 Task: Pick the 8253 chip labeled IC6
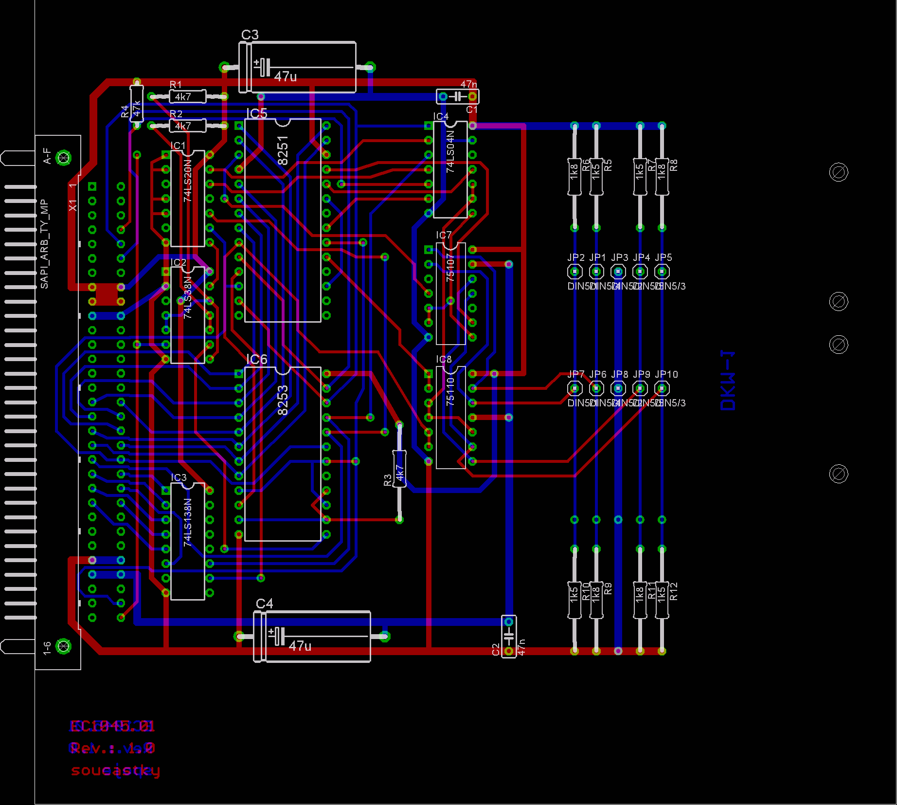[x=282, y=454]
